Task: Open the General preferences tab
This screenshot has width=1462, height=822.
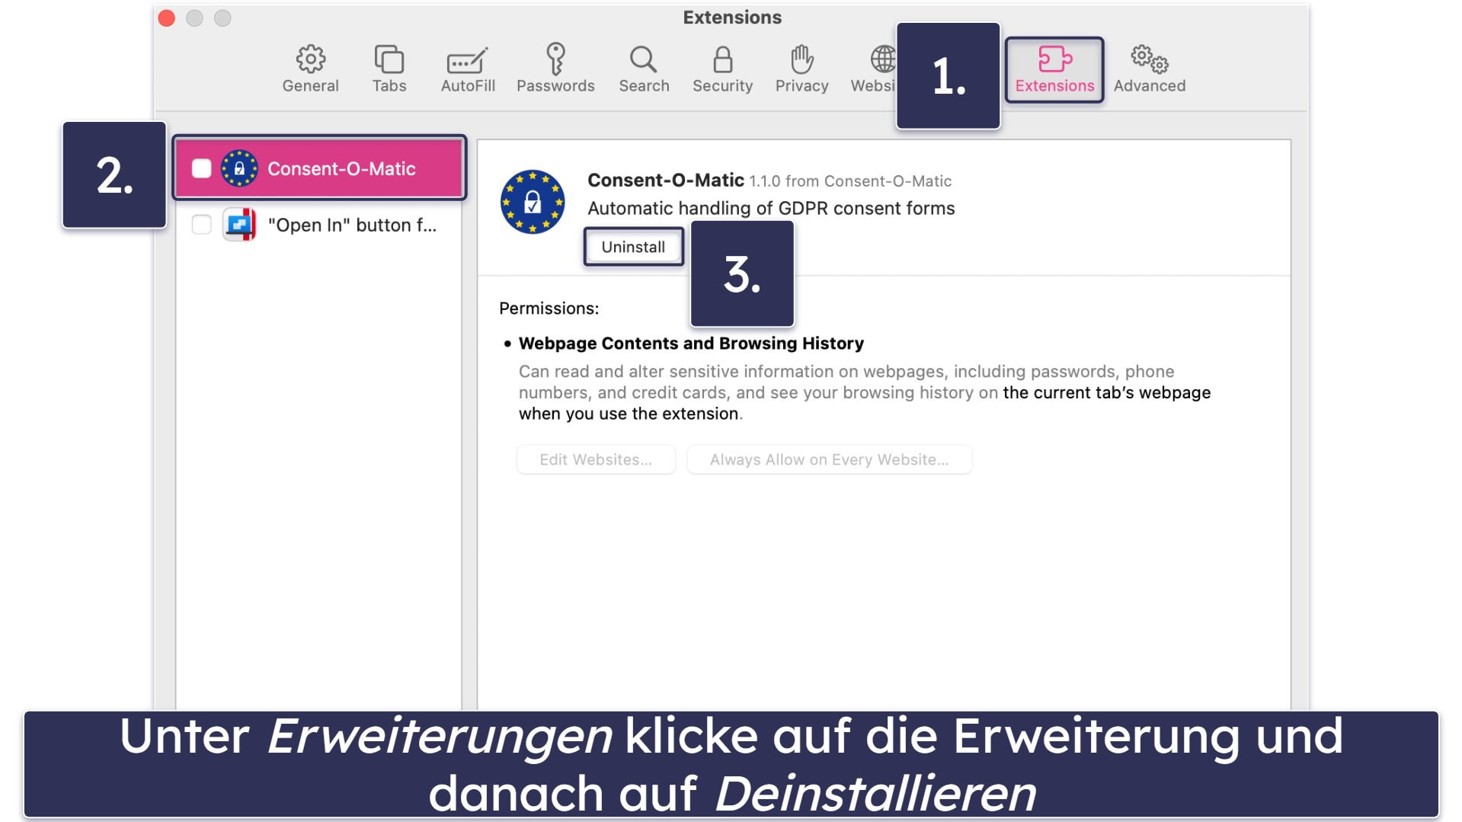Action: pos(310,69)
